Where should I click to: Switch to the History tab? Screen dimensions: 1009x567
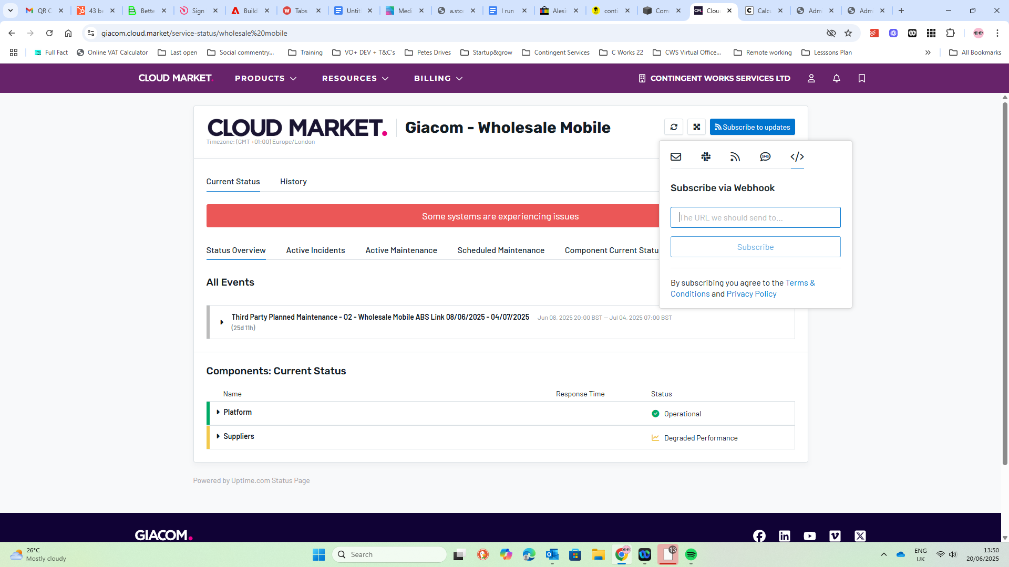(x=293, y=182)
